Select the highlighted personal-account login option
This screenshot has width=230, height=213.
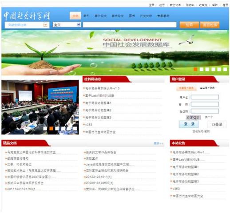186,88
